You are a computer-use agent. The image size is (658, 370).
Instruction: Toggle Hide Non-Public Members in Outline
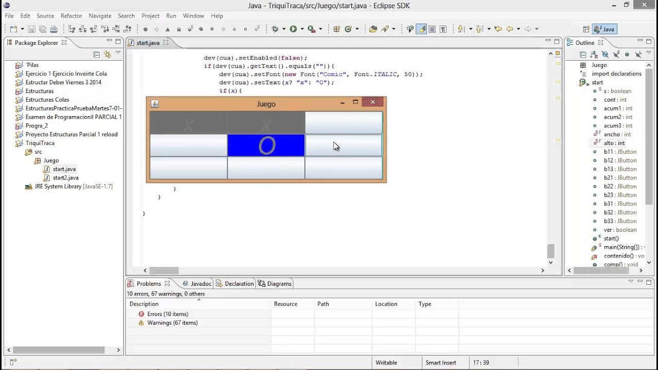627,54
